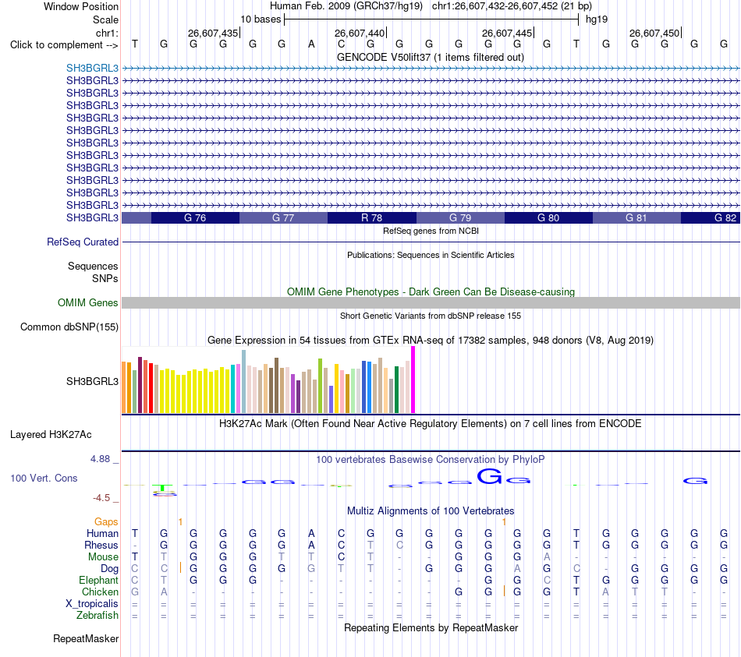Click position label 26,607,435
The height and width of the screenshot is (657, 741).
[213, 33]
